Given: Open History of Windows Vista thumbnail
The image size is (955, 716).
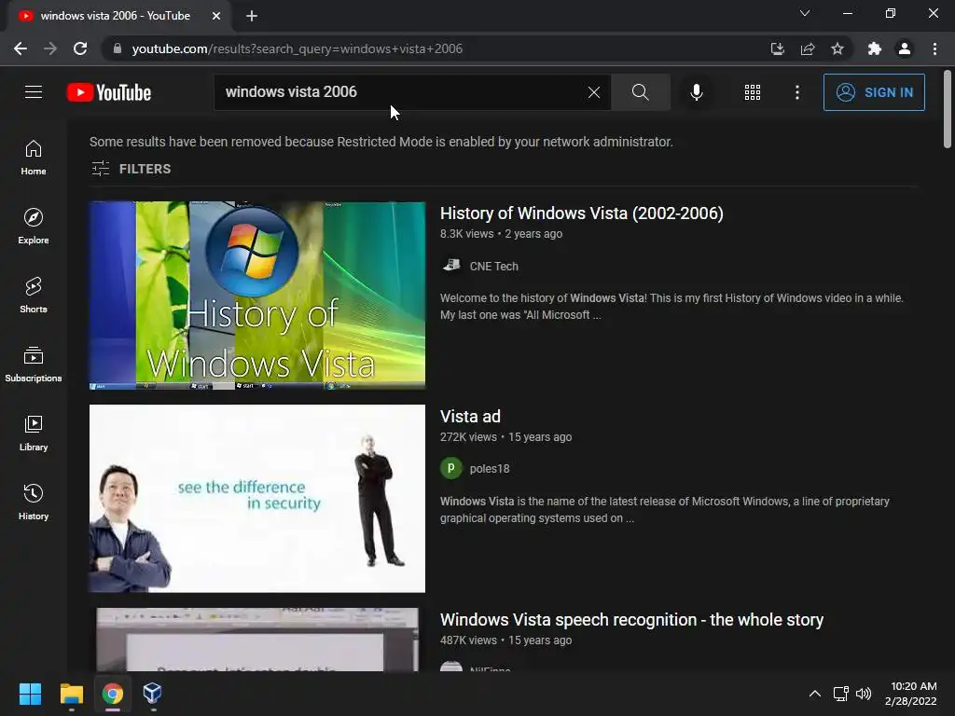Looking at the screenshot, I should (257, 296).
